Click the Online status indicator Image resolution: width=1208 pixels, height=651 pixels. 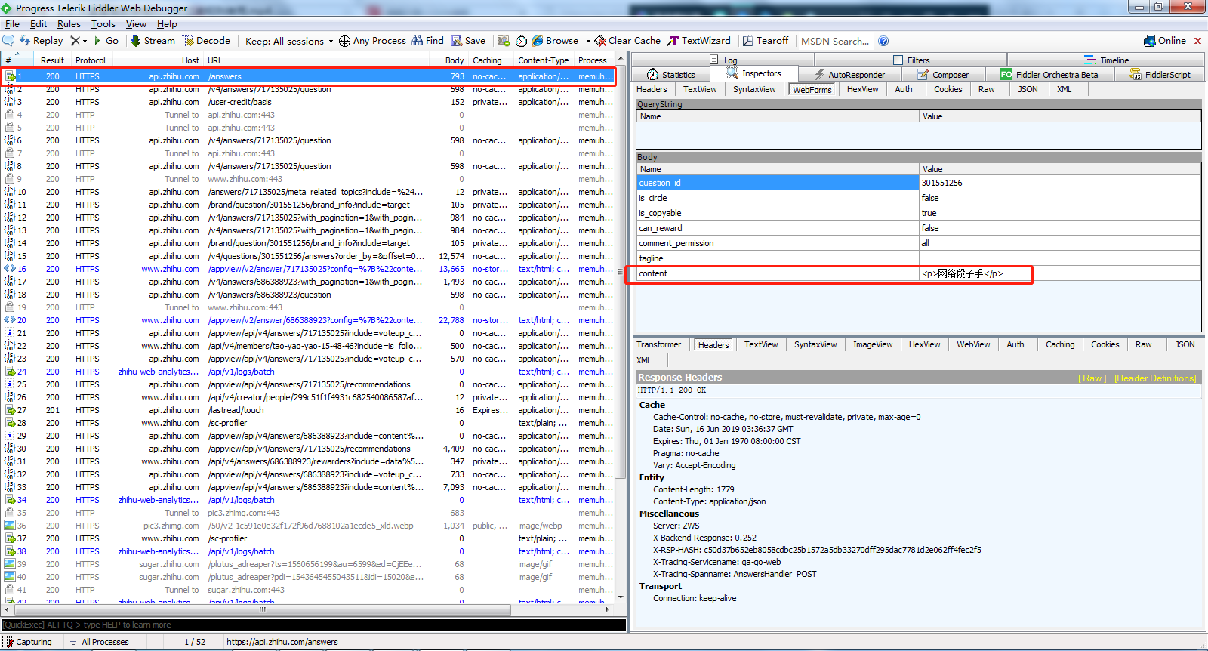coord(1165,41)
